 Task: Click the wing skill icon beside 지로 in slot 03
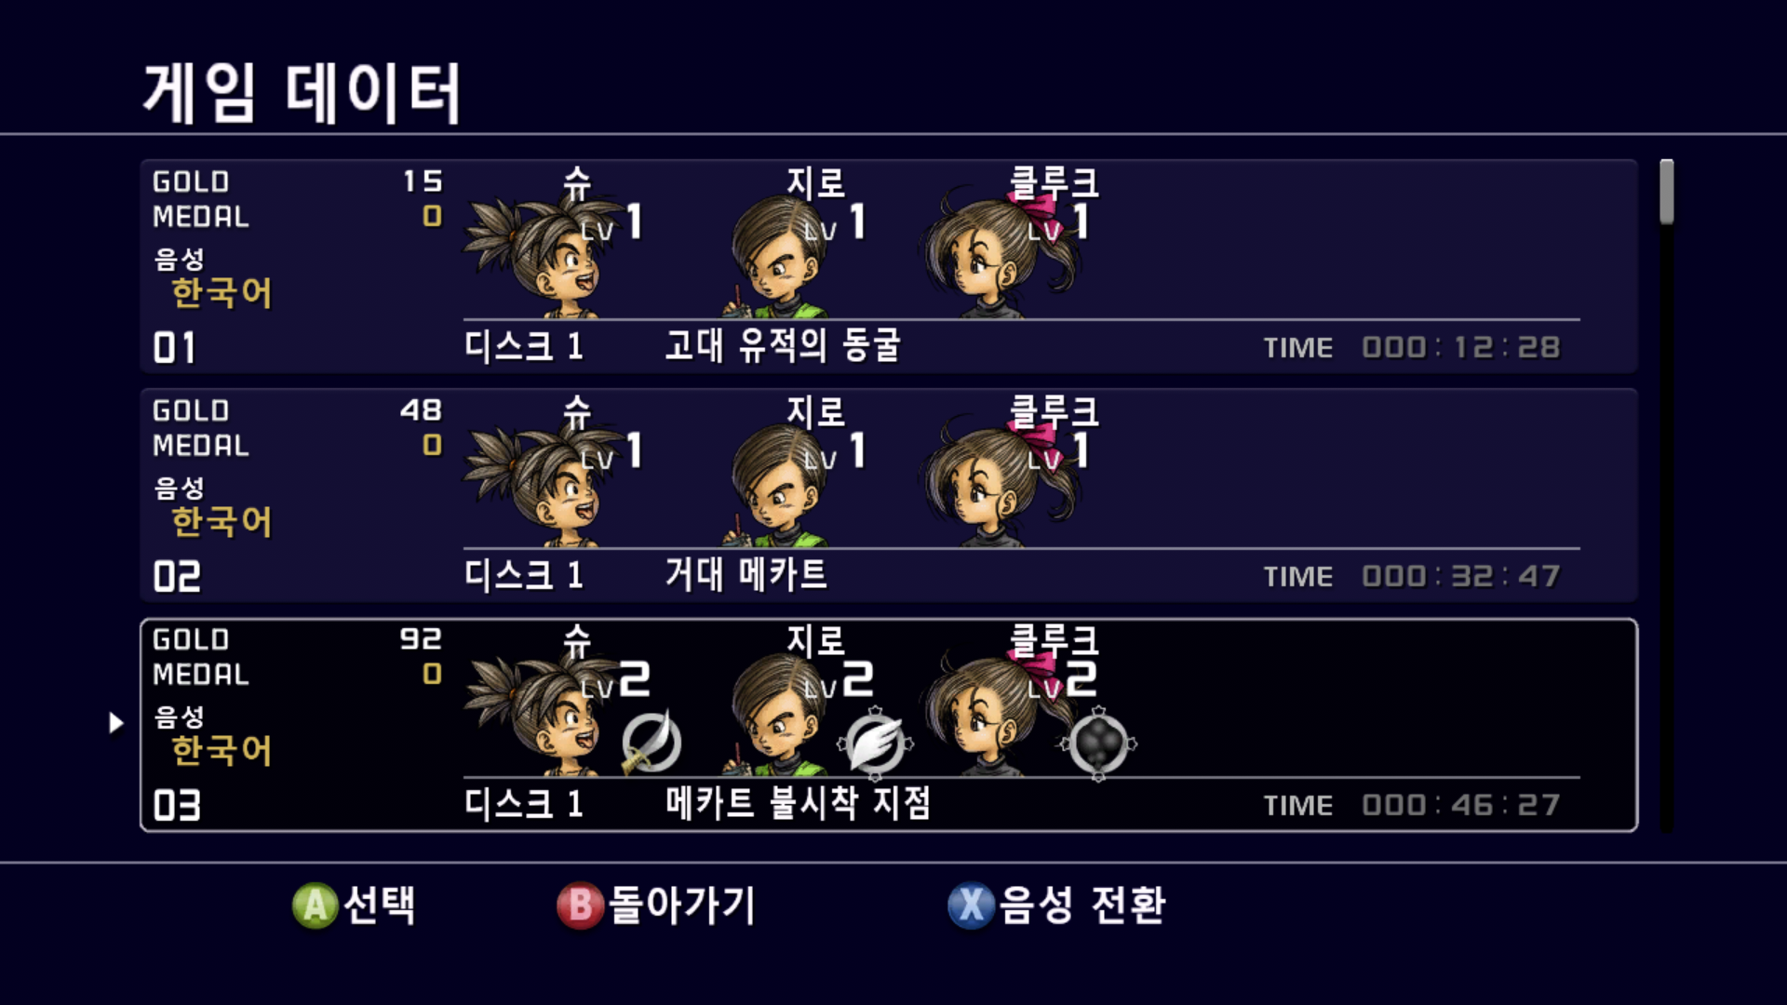click(x=875, y=743)
